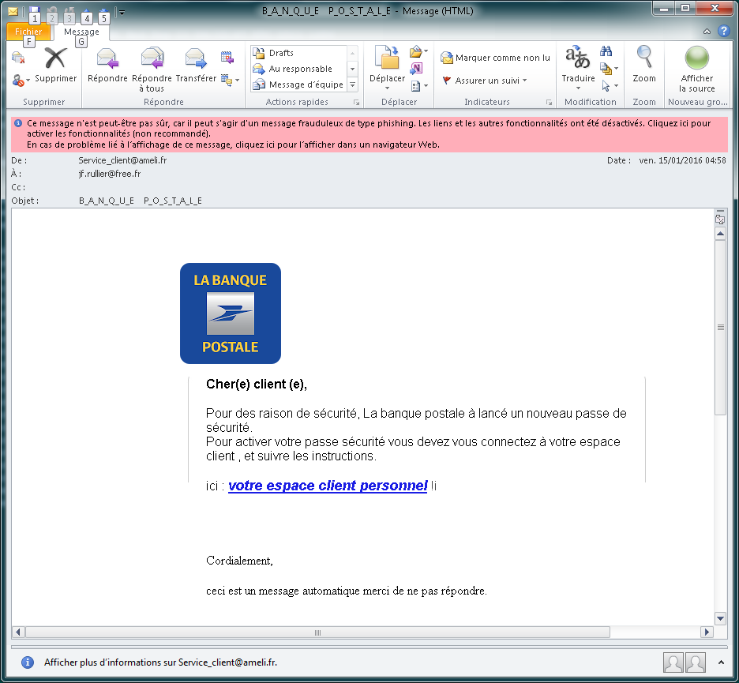Open the Traduire dropdown
The image size is (739, 683).
(578, 79)
